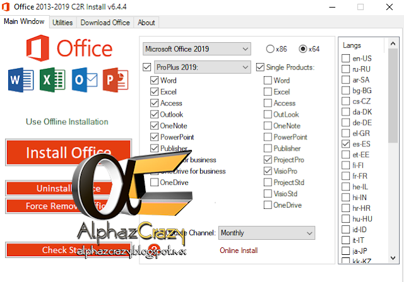
Task: Click the Outlook application icon
Action: (85, 80)
